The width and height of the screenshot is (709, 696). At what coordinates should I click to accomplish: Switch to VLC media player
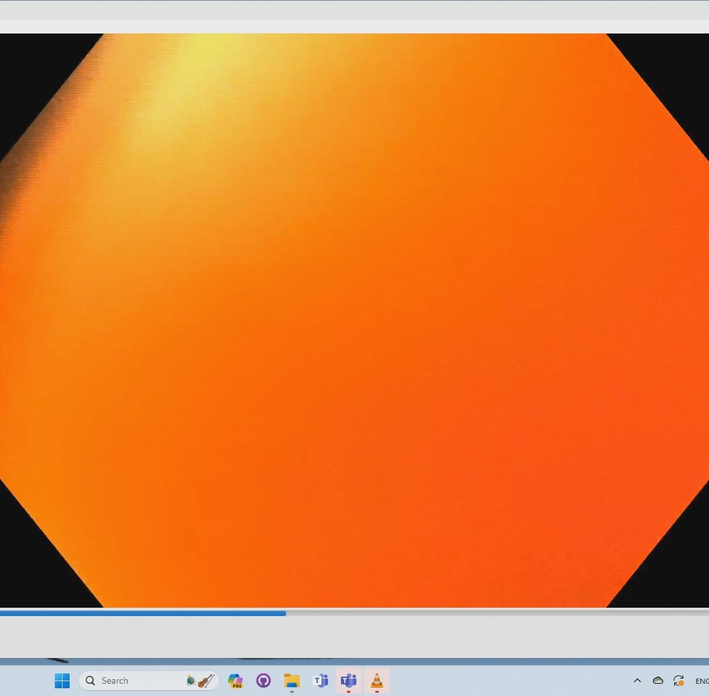click(x=376, y=681)
